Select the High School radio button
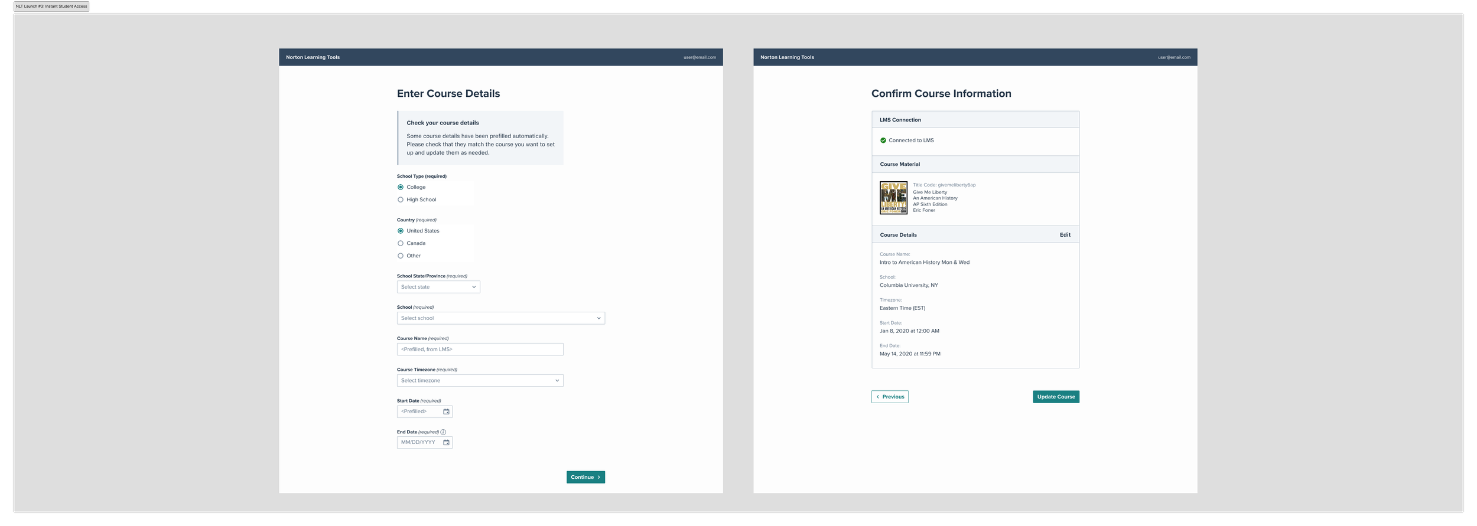This screenshot has height=526, width=1477. click(x=401, y=200)
